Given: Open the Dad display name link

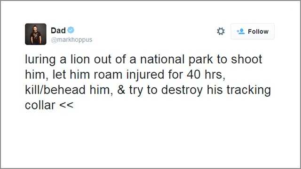Looking at the screenshot, I should coord(58,30).
